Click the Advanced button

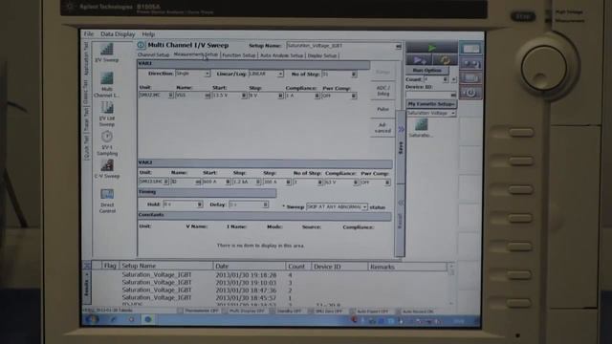[x=382, y=128]
